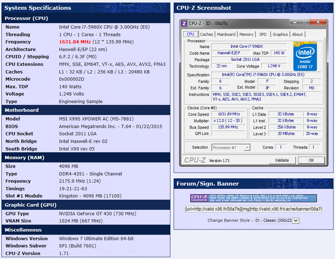Click the Intel Core i7 logo badge
Screen dimensions: 335x259
tap(305, 56)
